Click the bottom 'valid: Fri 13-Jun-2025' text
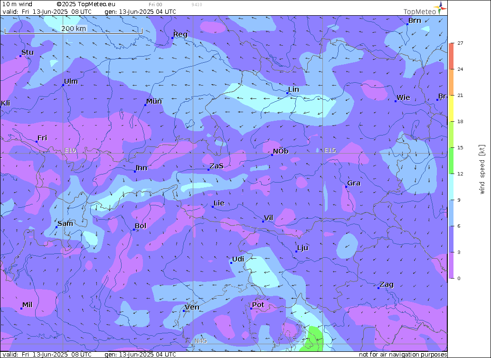This screenshot has width=491, height=358. (x=47, y=355)
